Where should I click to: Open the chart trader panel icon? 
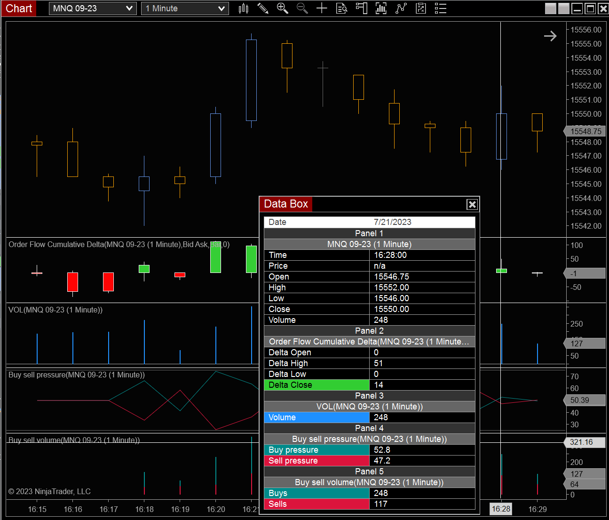pos(361,8)
